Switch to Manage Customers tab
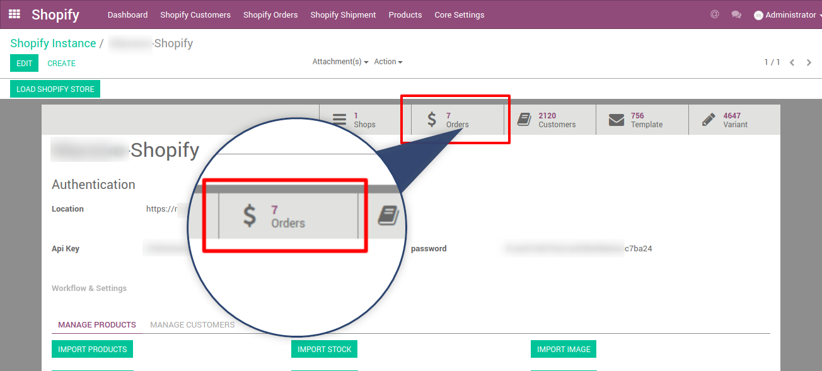The height and width of the screenshot is (371, 822). pos(192,325)
